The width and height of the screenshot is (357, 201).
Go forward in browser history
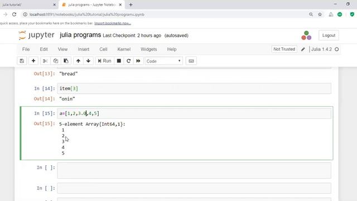(5, 15)
